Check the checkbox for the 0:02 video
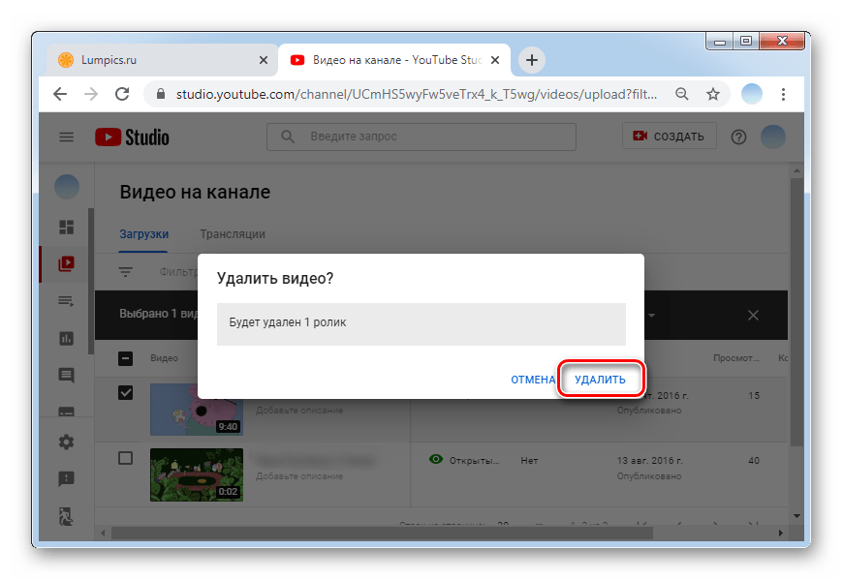This screenshot has height=580, width=843. pyautogui.click(x=125, y=458)
